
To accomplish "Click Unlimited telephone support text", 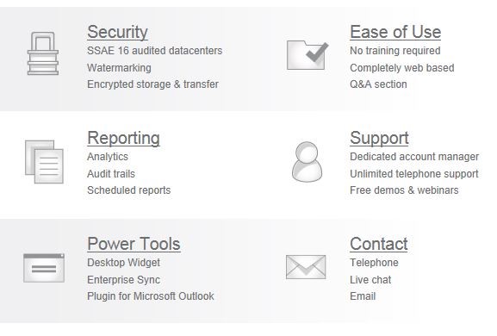I will (414, 174).
